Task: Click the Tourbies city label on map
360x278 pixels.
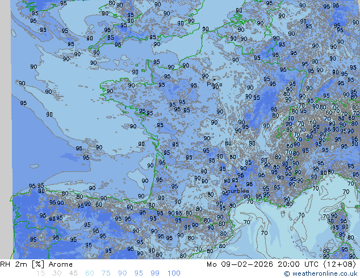Action: pos(236,191)
